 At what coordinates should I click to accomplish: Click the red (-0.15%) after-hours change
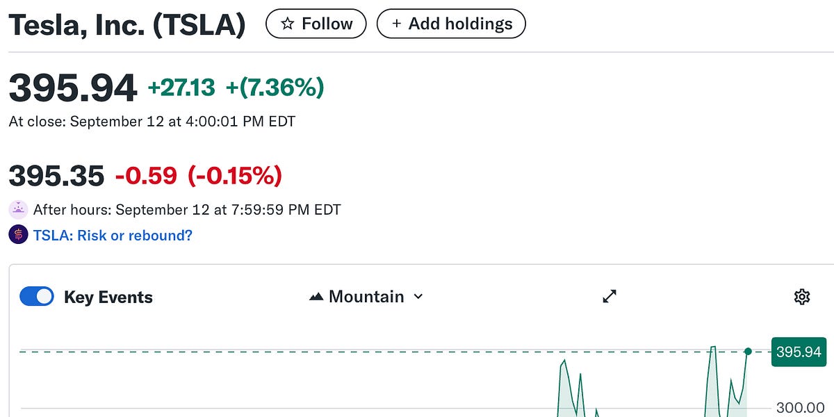(x=235, y=176)
